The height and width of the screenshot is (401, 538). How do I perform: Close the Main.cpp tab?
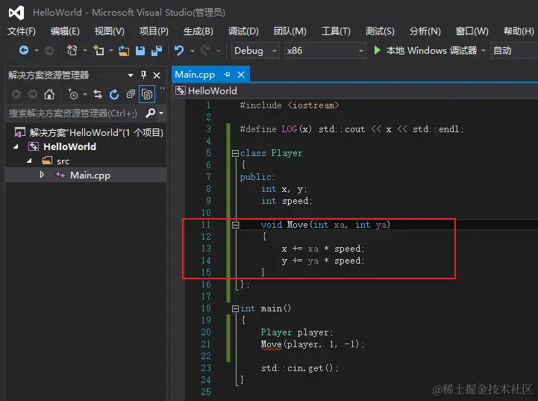pos(241,75)
